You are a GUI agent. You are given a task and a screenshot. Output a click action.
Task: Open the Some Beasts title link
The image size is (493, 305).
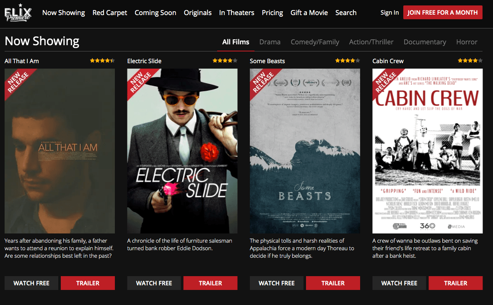267,61
